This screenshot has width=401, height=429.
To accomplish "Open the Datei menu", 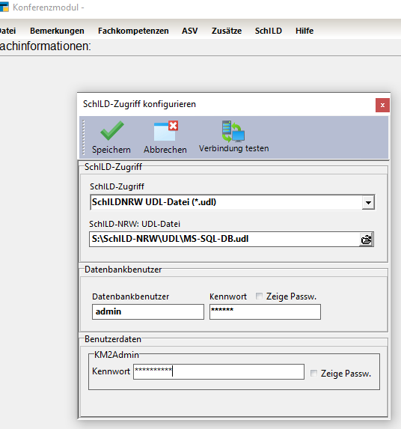I will [7, 31].
